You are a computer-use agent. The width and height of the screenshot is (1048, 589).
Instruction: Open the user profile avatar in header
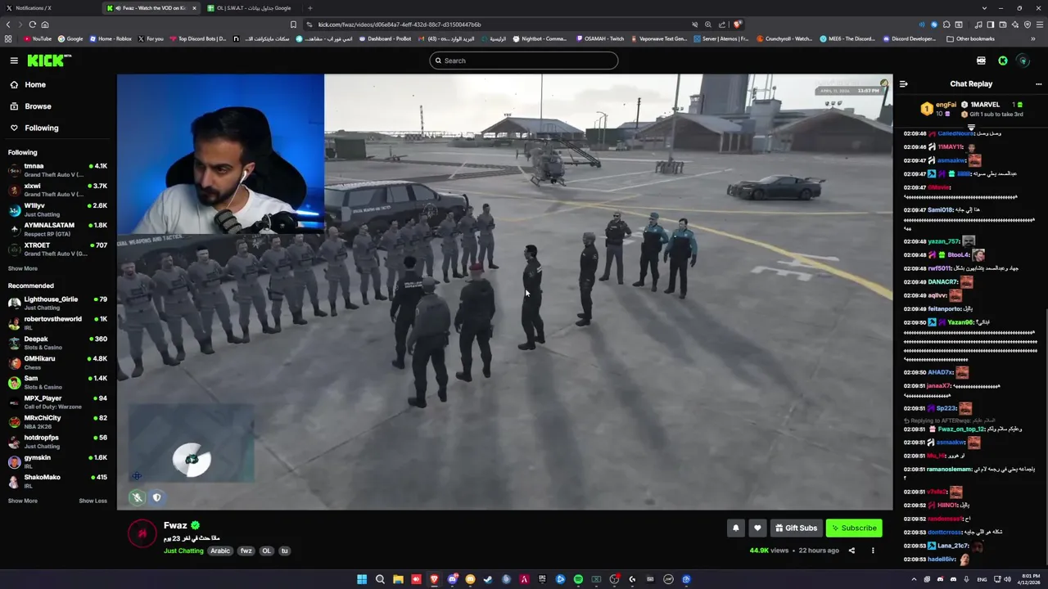click(1023, 61)
